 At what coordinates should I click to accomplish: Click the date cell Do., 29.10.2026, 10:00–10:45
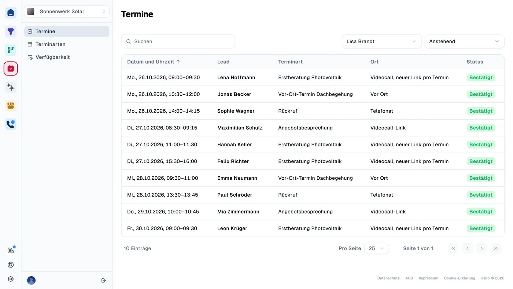click(163, 212)
